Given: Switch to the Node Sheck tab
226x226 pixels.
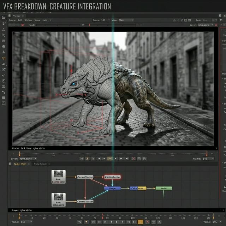Looking at the screenshot, I should [x=40, y=164].
